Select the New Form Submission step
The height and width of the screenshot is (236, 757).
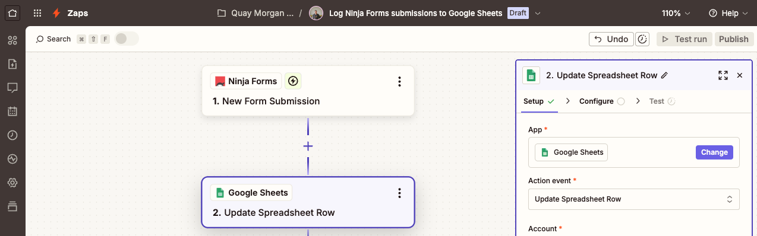[x=308, y=91]
